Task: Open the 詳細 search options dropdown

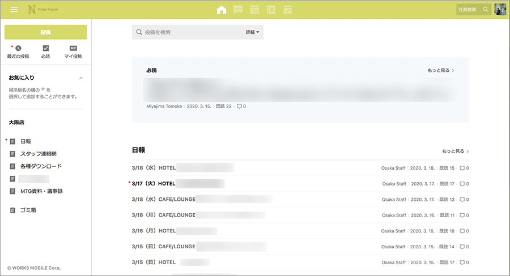Action: pos(253,32)
